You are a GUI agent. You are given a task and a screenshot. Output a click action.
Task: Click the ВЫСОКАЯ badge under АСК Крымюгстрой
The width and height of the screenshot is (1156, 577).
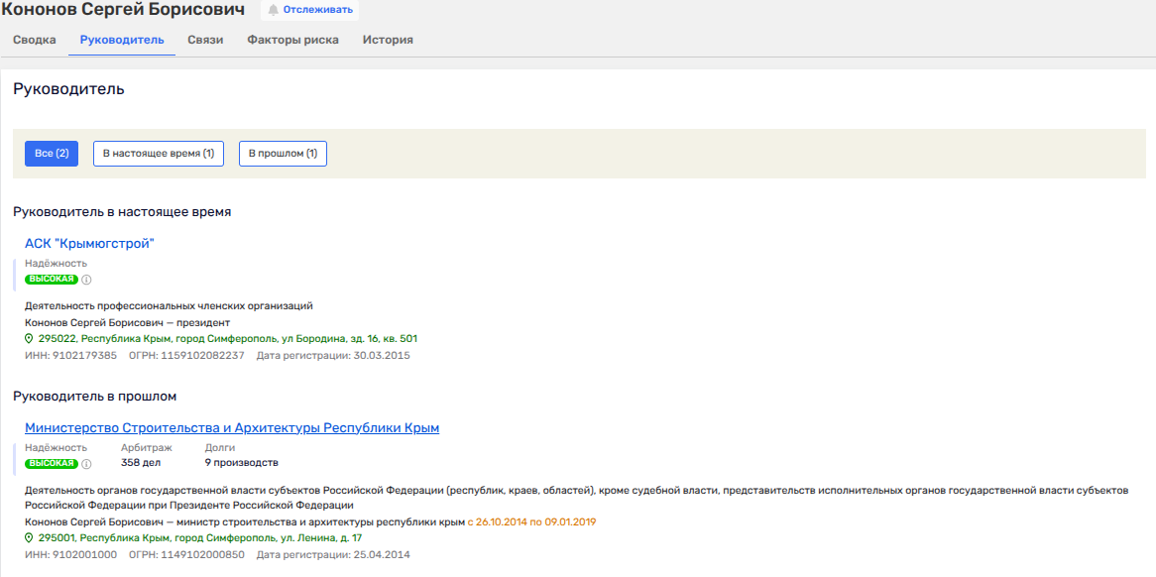52,280
